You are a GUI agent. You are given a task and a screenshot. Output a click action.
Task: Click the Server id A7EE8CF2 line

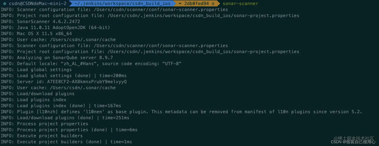[x=64, y=82]
